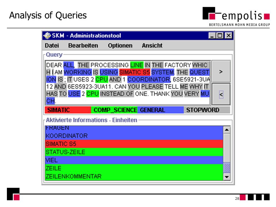The width and height of the screenshot is (276, 207).
Task: Select the SIMATIC S5 list row
Action: [x=134, y=144]
